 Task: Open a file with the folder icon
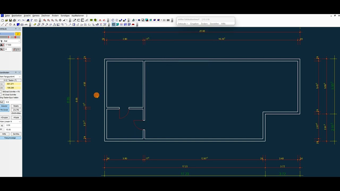pos(6,20)
